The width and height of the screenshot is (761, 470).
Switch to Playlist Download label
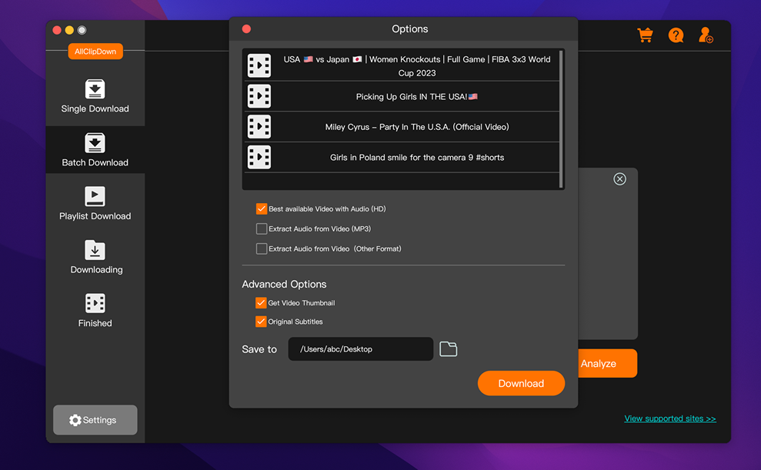(95, 216)
